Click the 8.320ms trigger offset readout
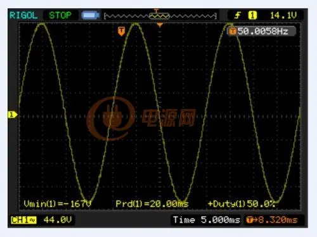The image size is (317, 237). pyautogui.click(x=278, y=220)
